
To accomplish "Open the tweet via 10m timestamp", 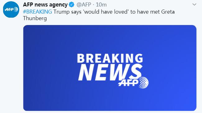I will coord(101,5).
